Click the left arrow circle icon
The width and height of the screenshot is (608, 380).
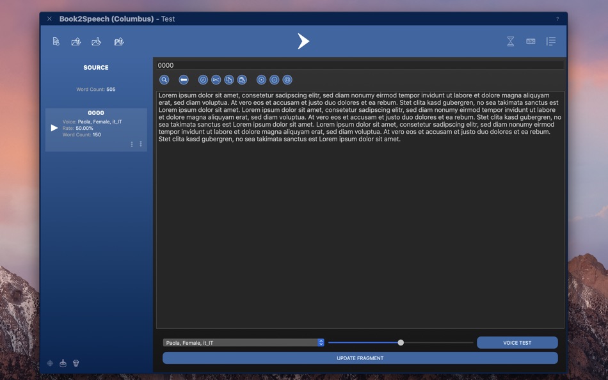pyautogui.click(x=184, y=80)
